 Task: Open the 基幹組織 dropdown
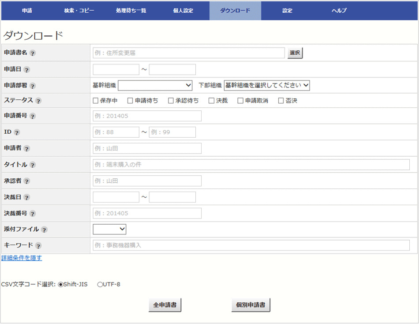[x=155, y=85]
